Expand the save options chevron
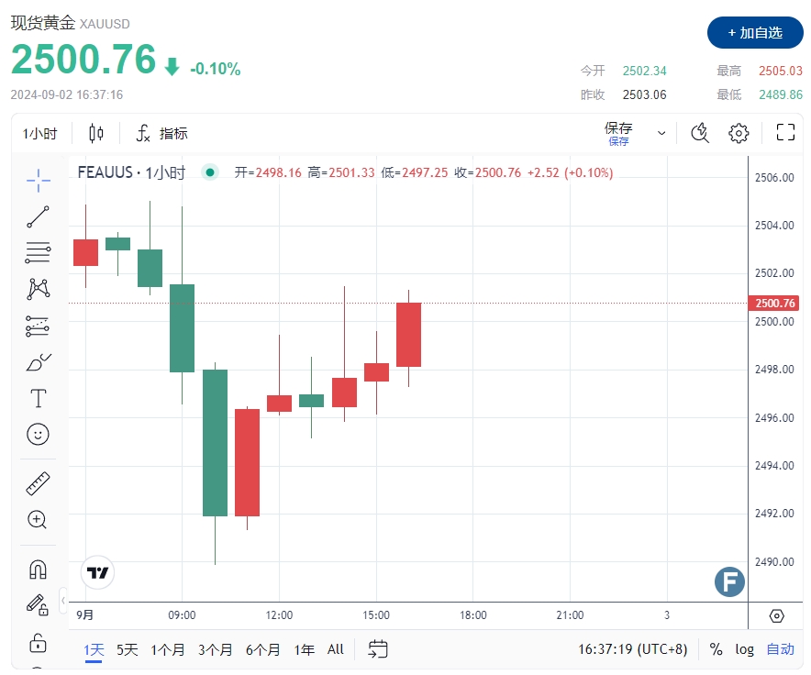Screen dimensions: 811x675 (x=661, y=133)
